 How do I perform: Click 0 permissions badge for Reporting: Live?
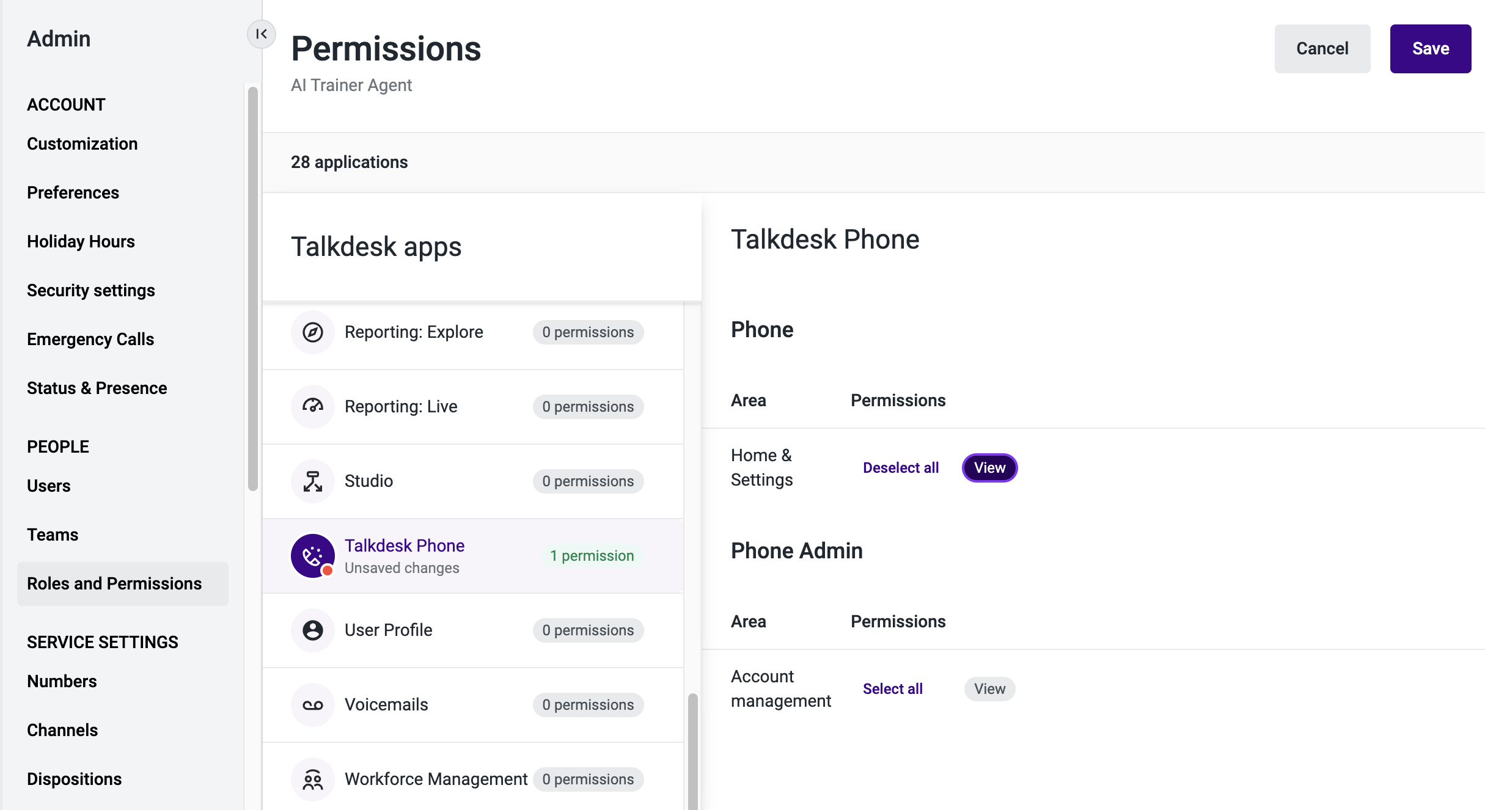588,407
